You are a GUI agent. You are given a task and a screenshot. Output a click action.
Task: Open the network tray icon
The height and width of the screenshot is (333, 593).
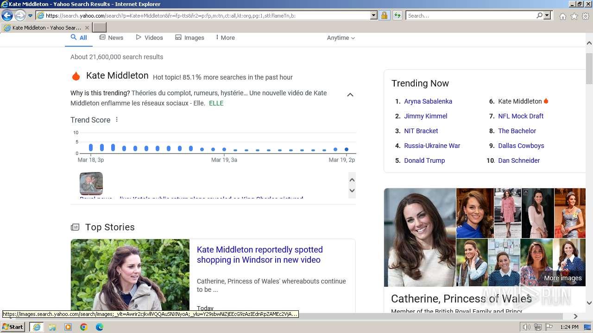538,327
